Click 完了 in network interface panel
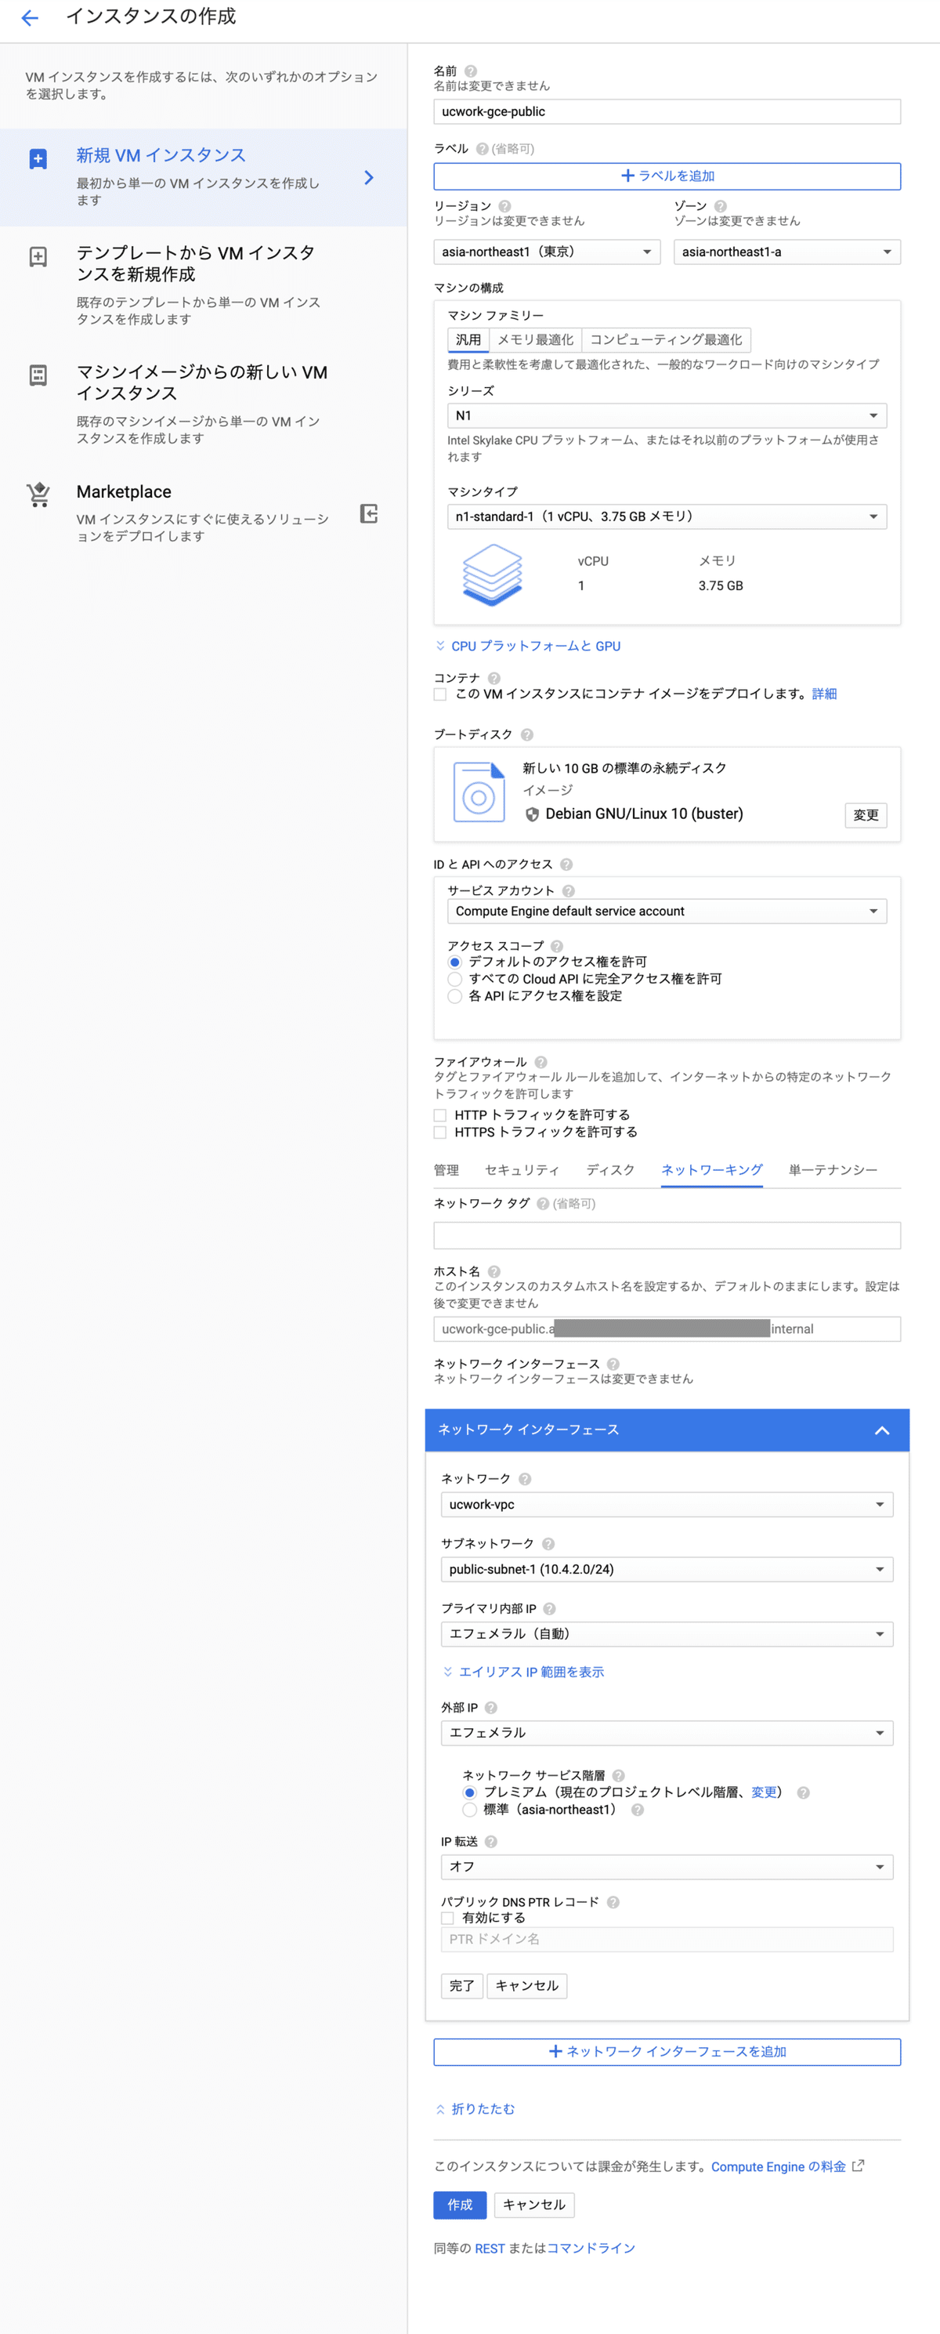The height and width of the screenshot is (2334, 940). pyautogui.click(x=462, y=1986)
